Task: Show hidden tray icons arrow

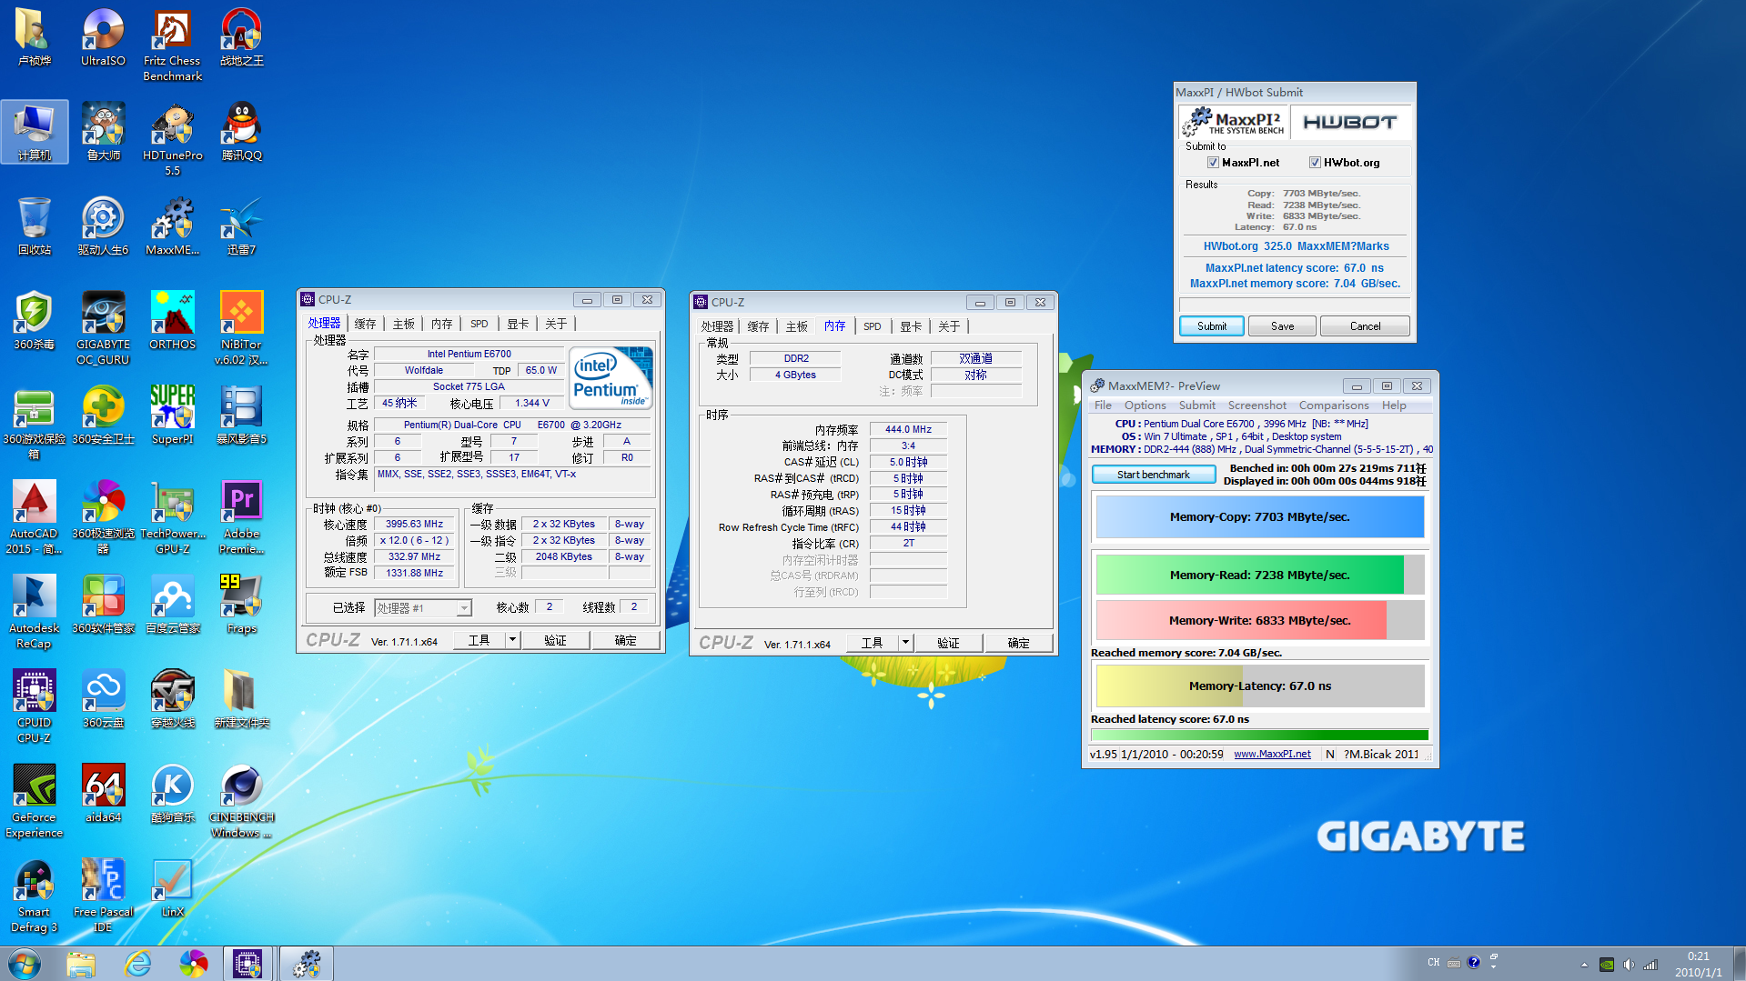Action: [1584, 965]
